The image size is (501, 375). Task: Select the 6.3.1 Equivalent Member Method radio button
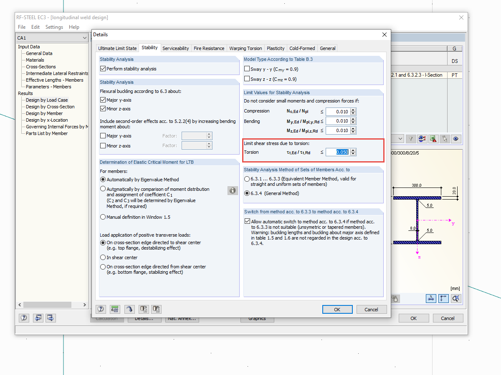point(247,179)
